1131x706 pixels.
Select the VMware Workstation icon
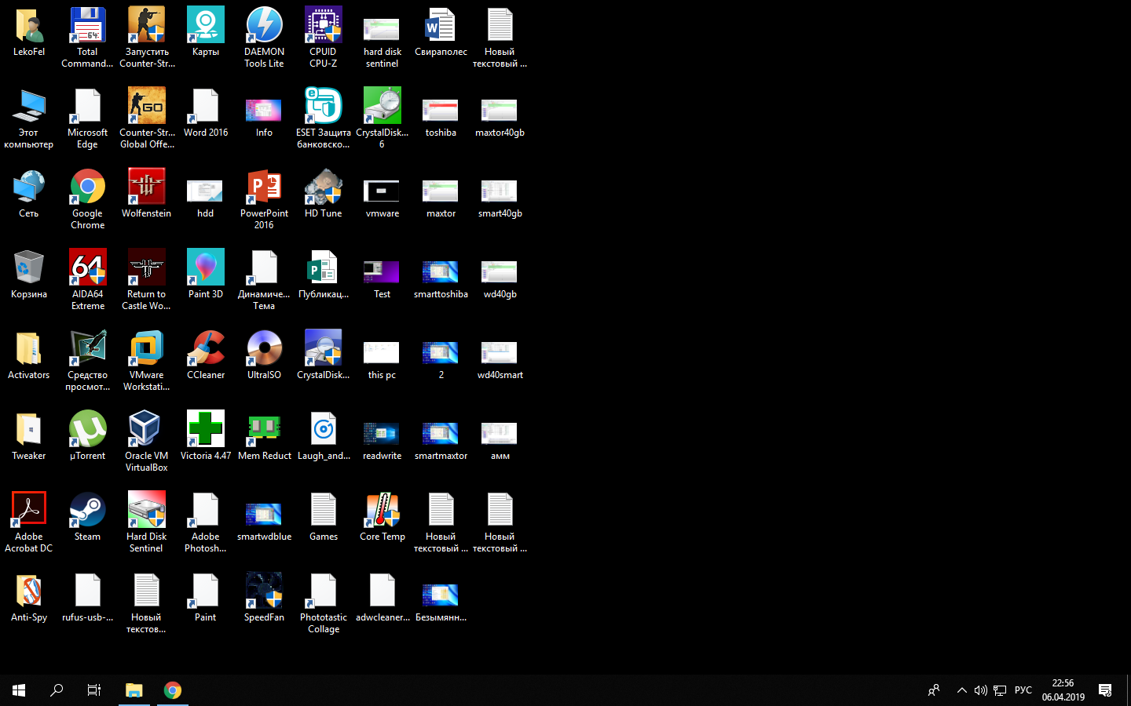pos(146,348)
